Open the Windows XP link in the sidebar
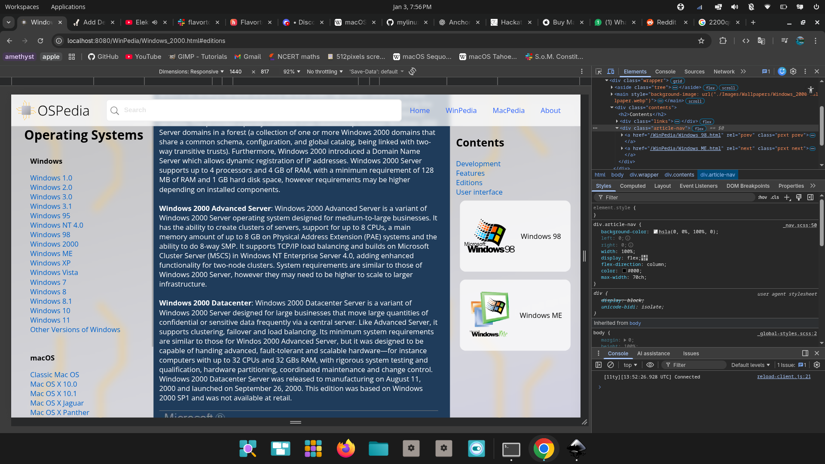Screen dimensions: 825x464 coord(50,263)
